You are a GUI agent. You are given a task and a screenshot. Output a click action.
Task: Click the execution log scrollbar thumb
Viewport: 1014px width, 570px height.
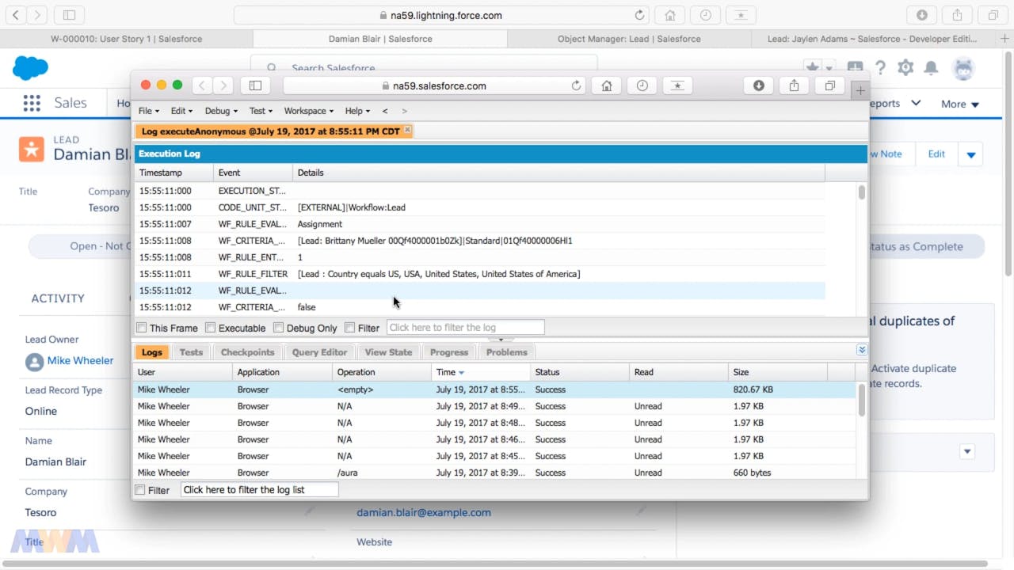[861, 192]
